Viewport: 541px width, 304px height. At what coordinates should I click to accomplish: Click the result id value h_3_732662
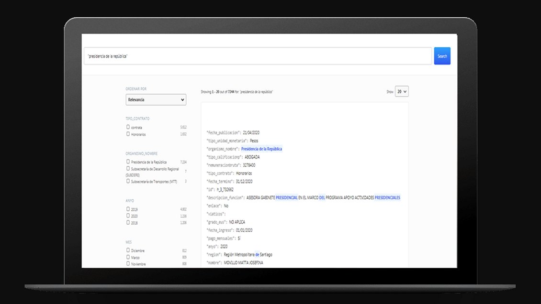225,189
